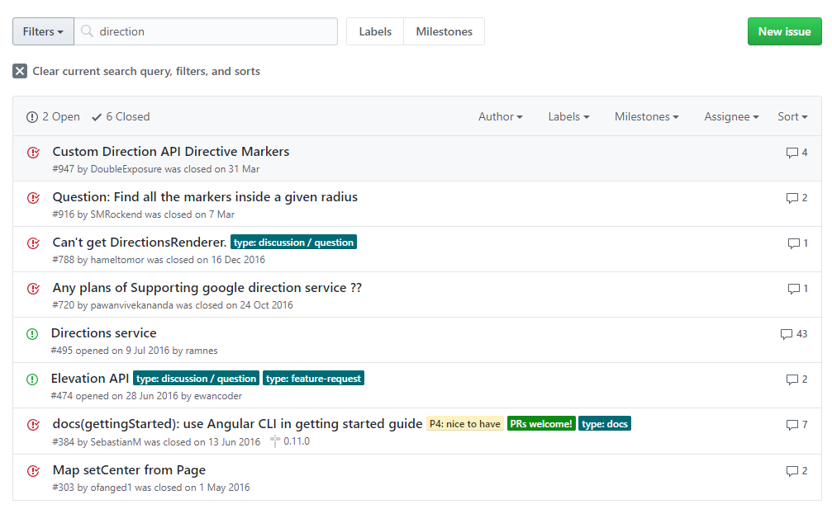The height and width of the screenshot is (509, 832).
Task: Click closed issue icon for Can't get DirectionsRenderer
Action: point(33,243)
